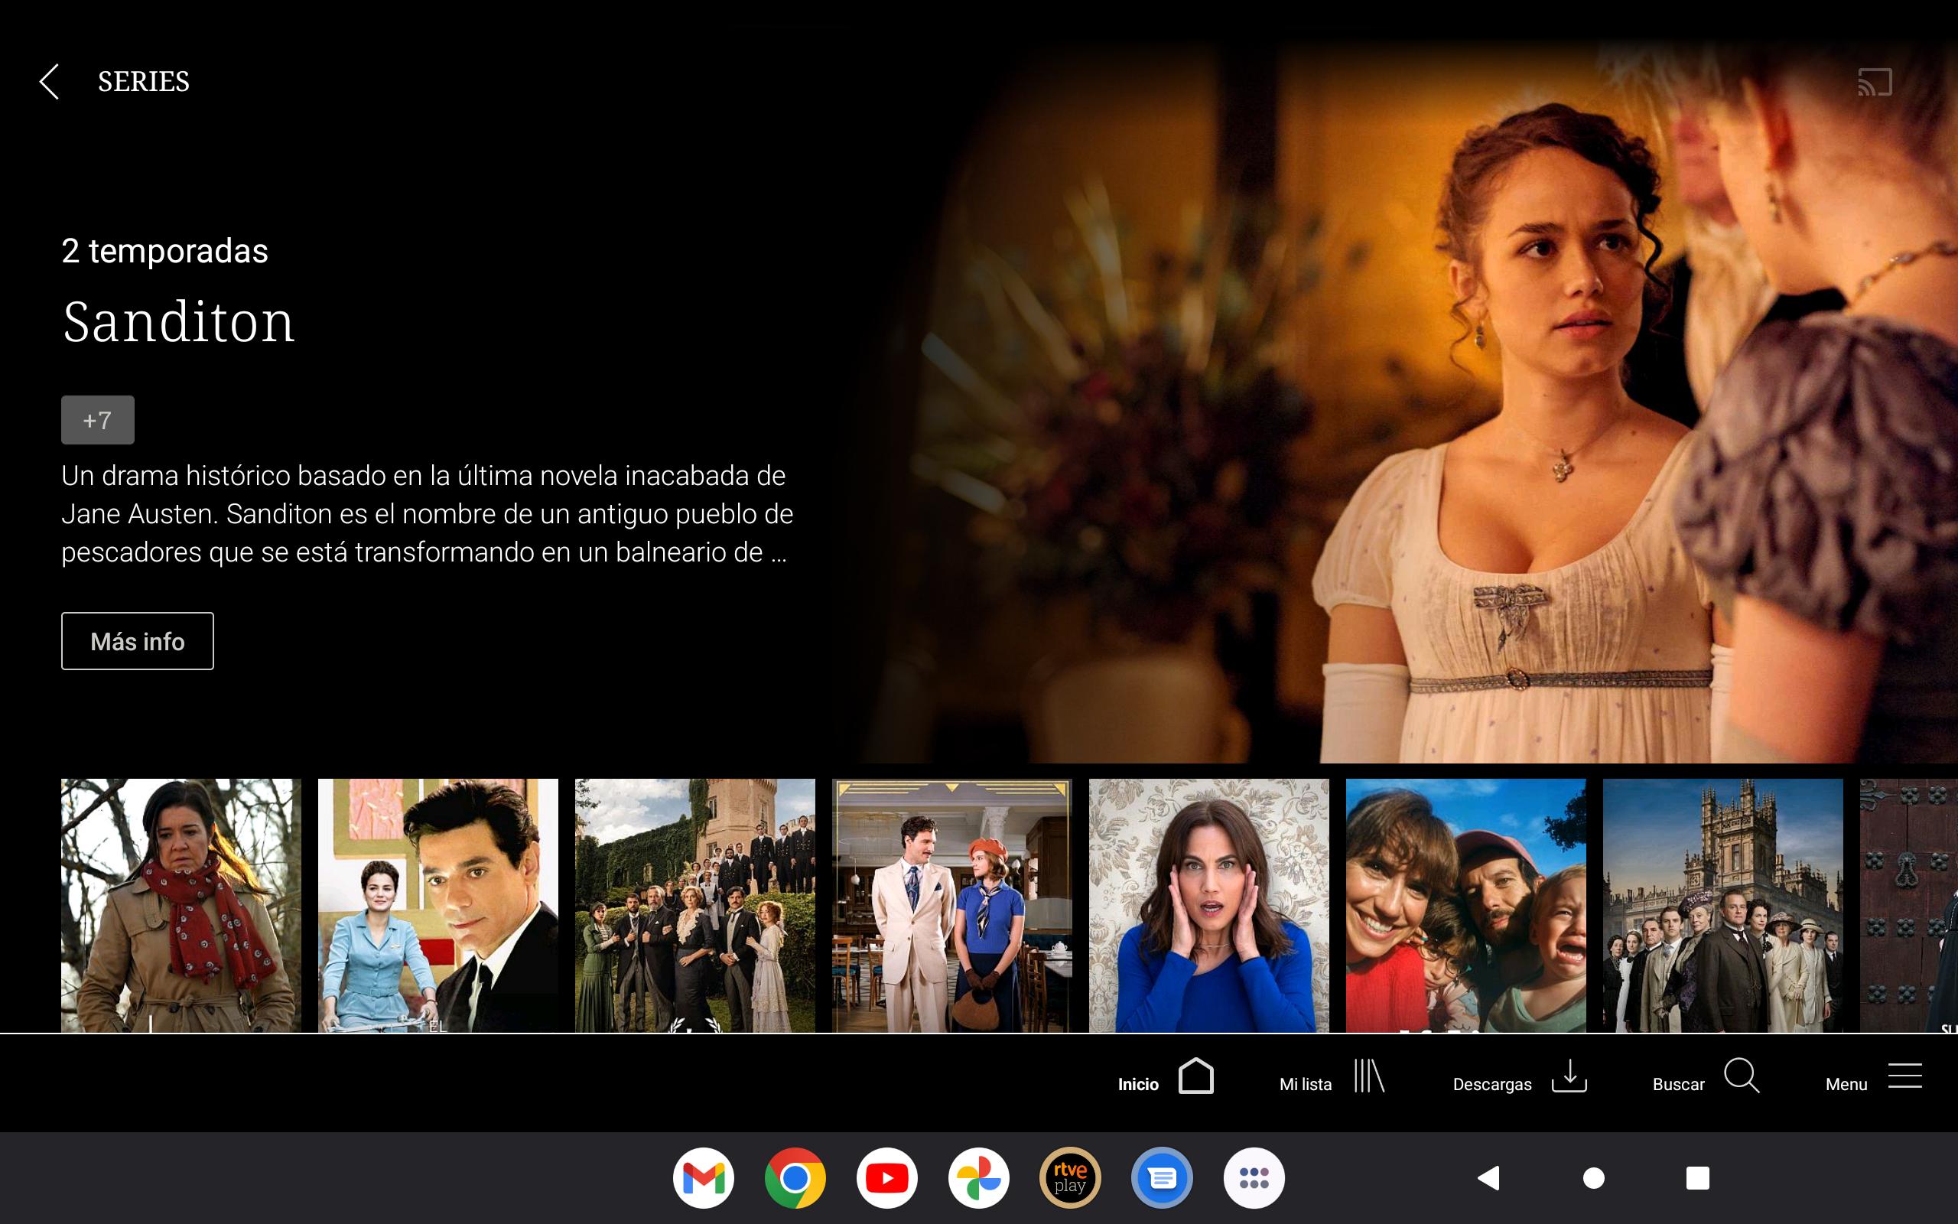The image size is (1958, 1224).
Task: Open Chrome from the taskbar
Action: point(795,1178)
